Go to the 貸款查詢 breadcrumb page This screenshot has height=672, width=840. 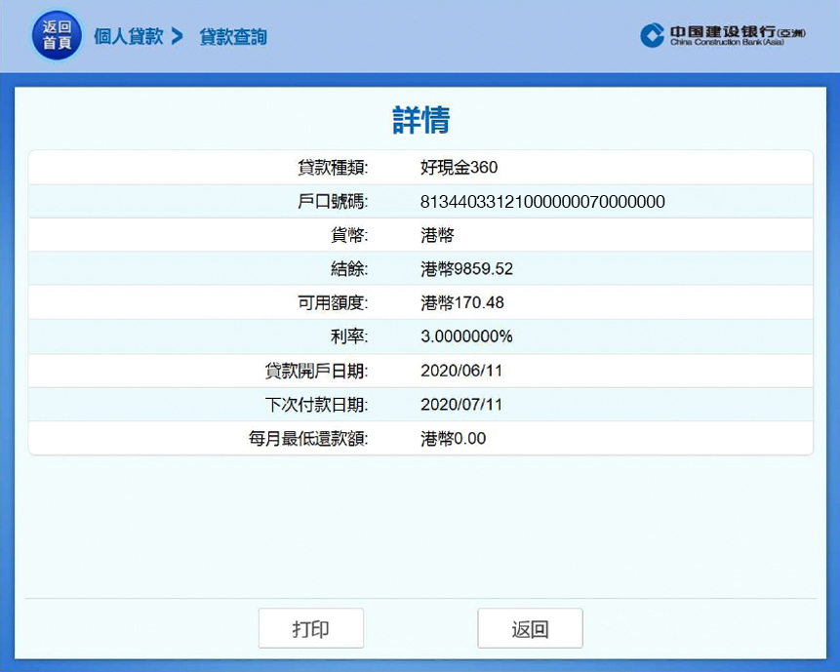pos(233,37)
